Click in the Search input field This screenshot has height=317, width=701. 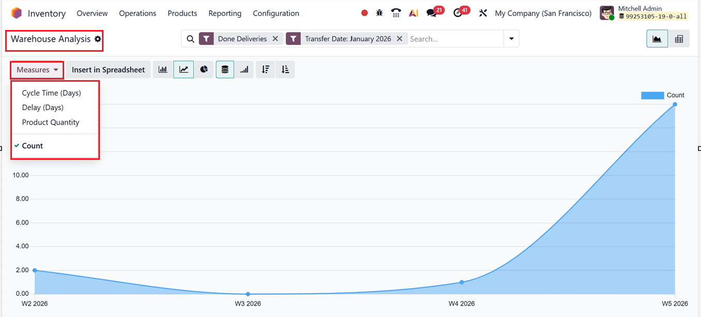pos(455,39)
